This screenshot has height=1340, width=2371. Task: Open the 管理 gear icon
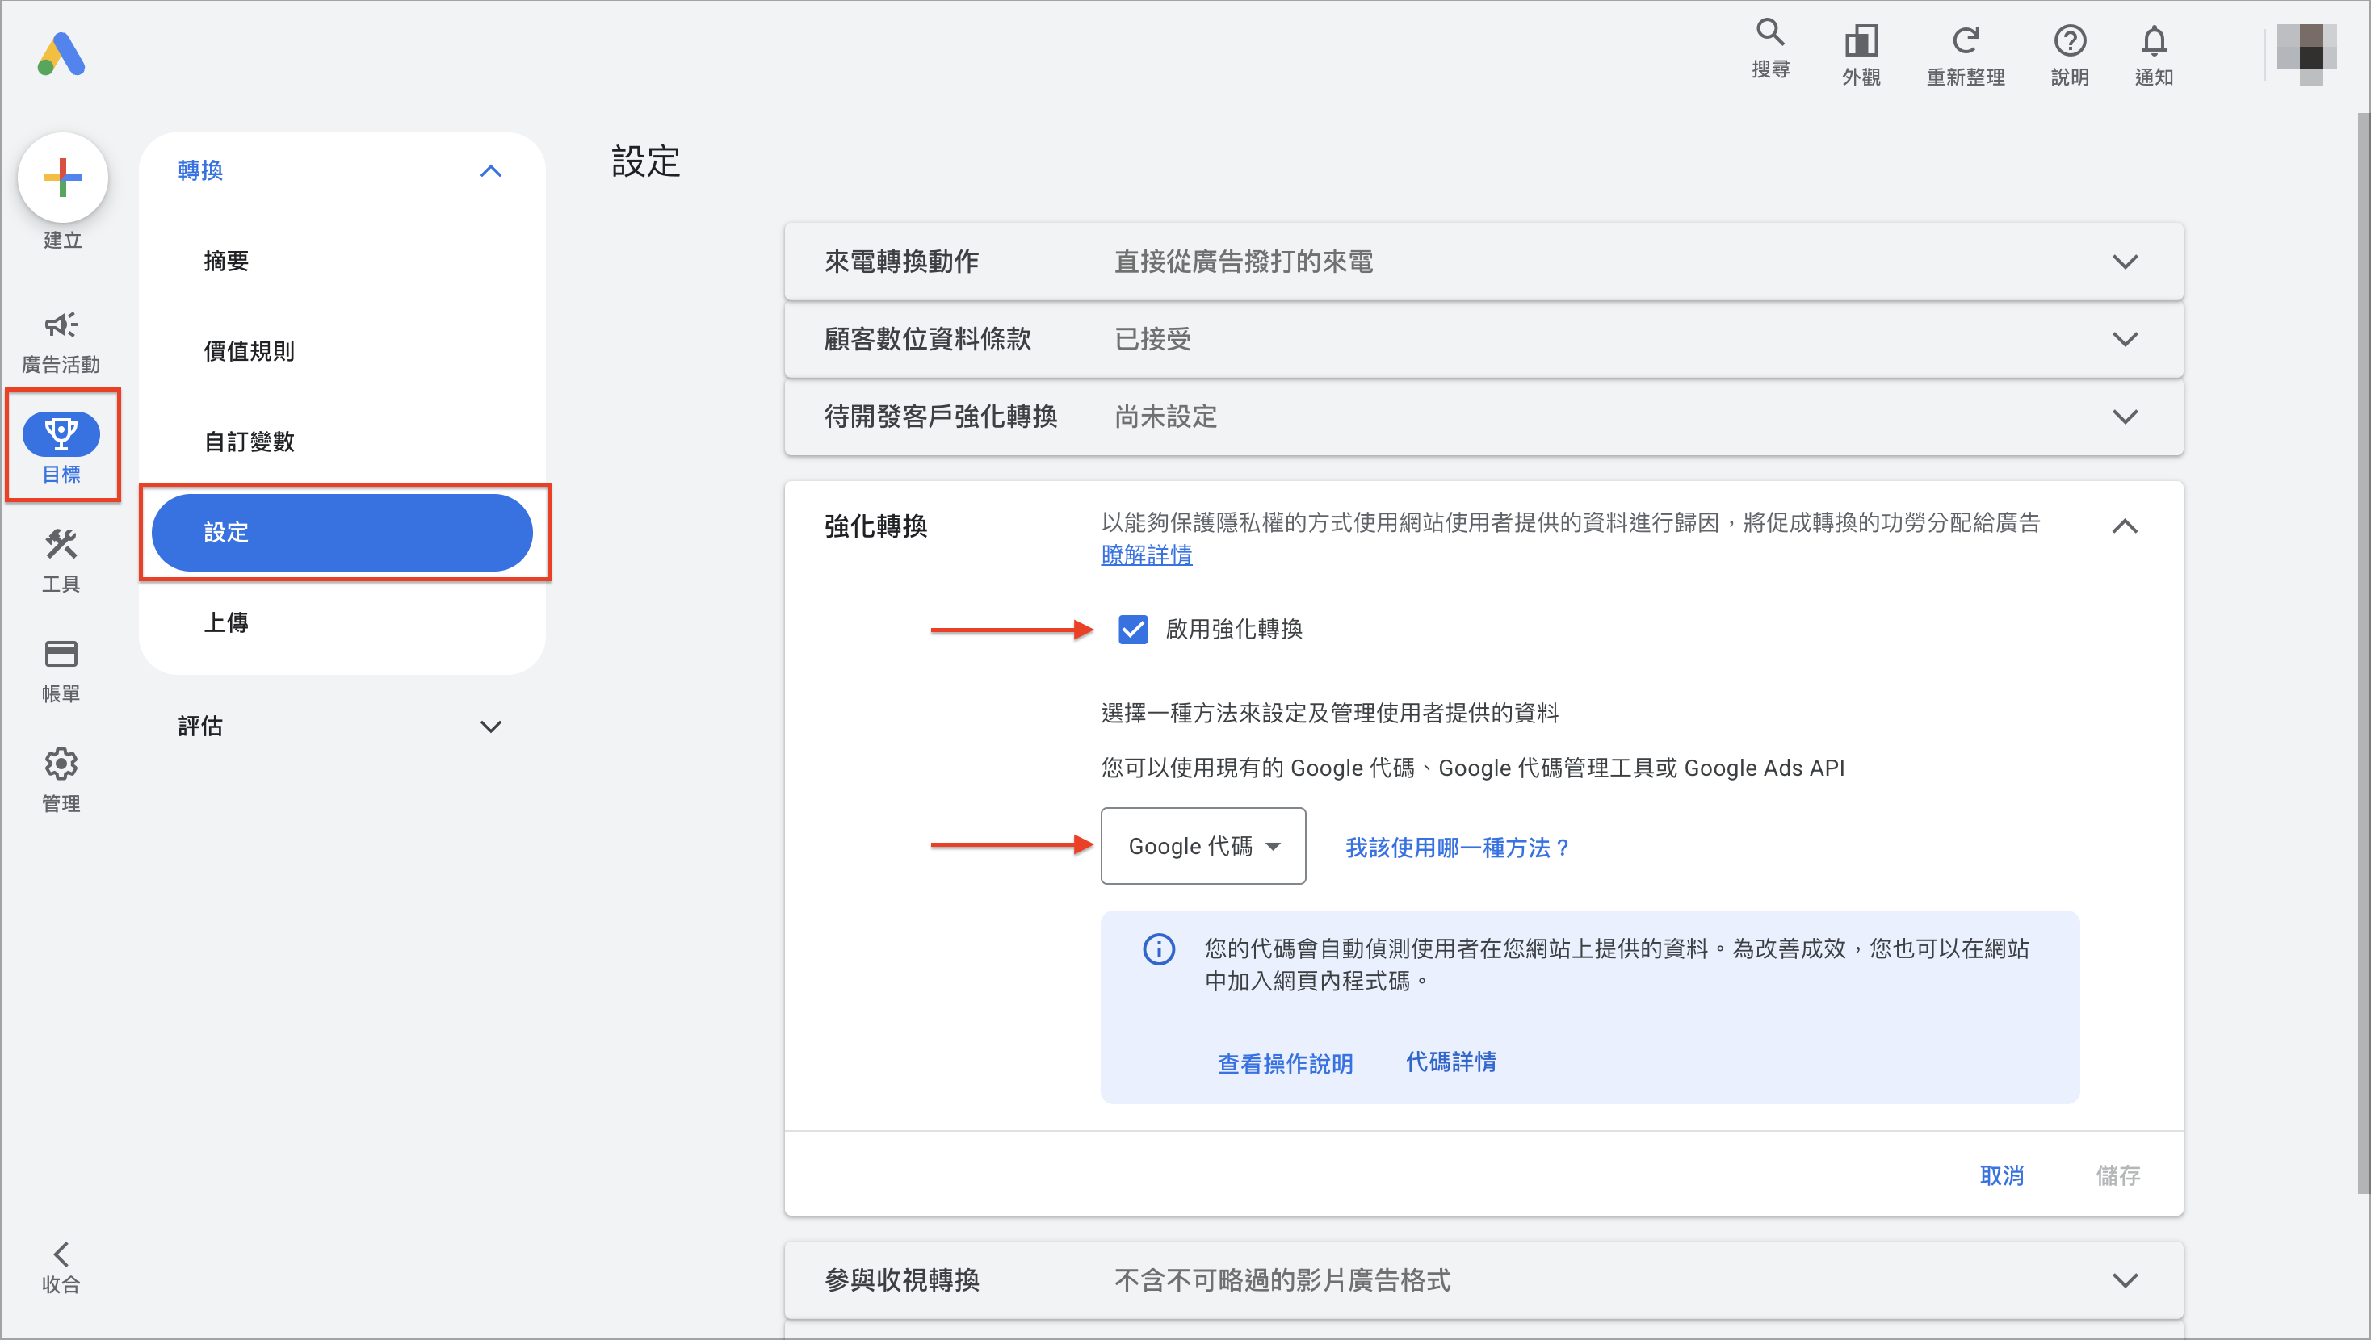(61, 763)
